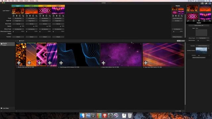This screenshot has height=119, width=212.
Task: Click Master column rewind icon
Action: 173,16
